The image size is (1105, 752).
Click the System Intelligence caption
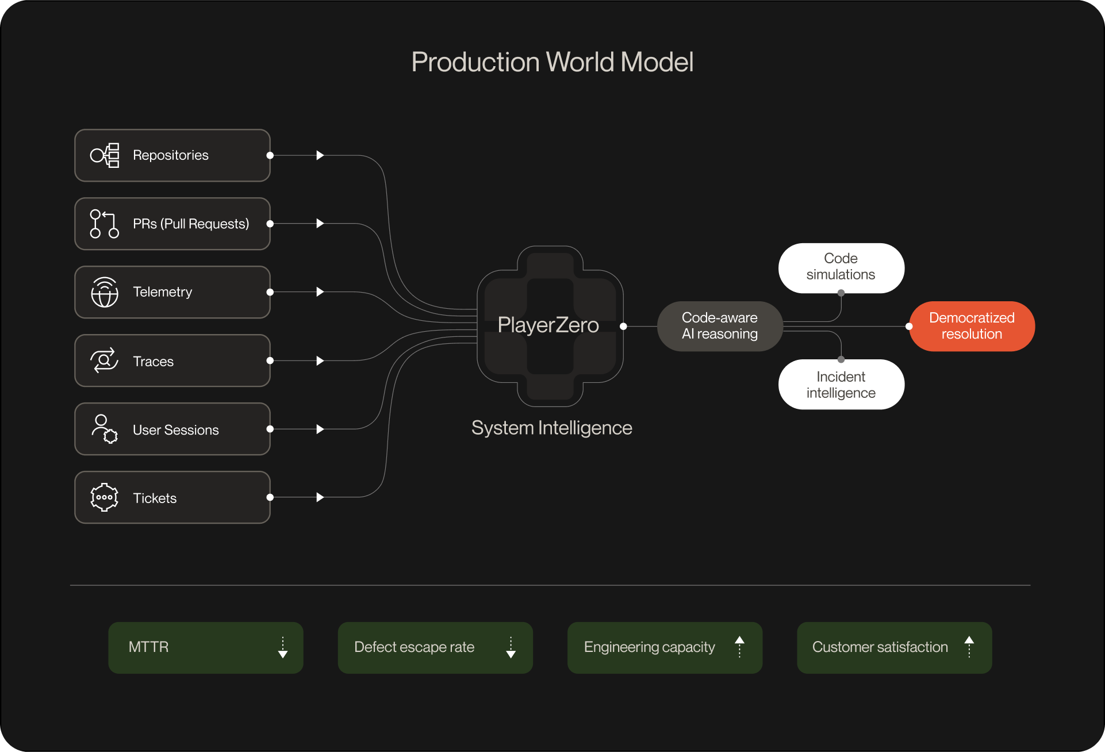[551, 428]
